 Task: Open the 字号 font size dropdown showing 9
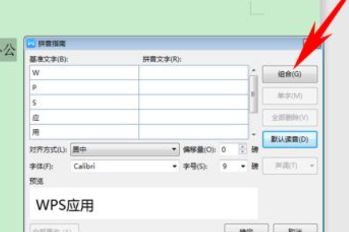233,166
